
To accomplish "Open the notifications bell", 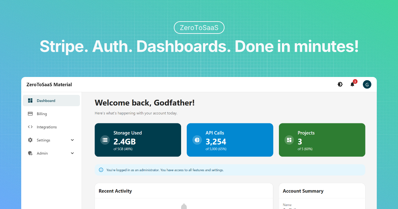I will point(352,85).
